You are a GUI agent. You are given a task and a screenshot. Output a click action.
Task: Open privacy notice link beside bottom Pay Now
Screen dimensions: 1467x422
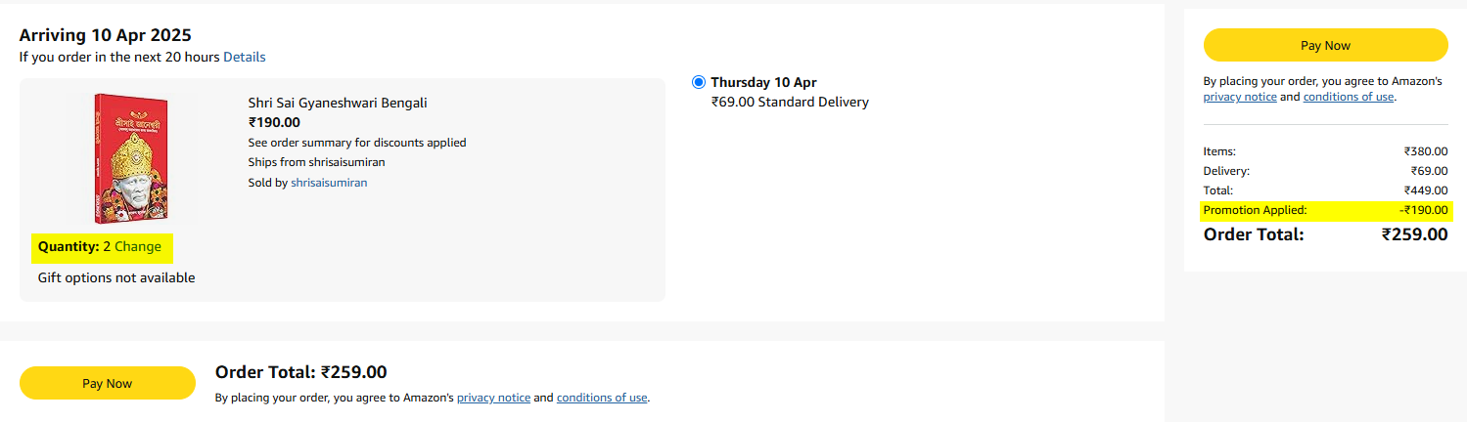(x=493, y=398)
